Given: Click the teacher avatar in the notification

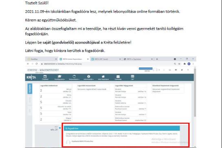Looking at the screenshot, I should click(x=68, y=142).
